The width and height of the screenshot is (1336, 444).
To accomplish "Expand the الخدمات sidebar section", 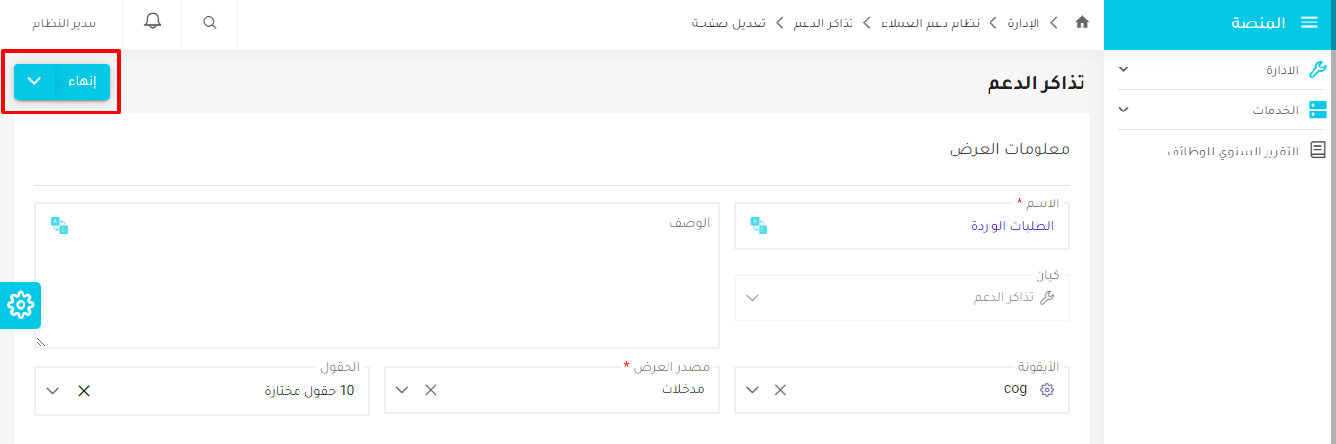I will [x=1123, y=110].
